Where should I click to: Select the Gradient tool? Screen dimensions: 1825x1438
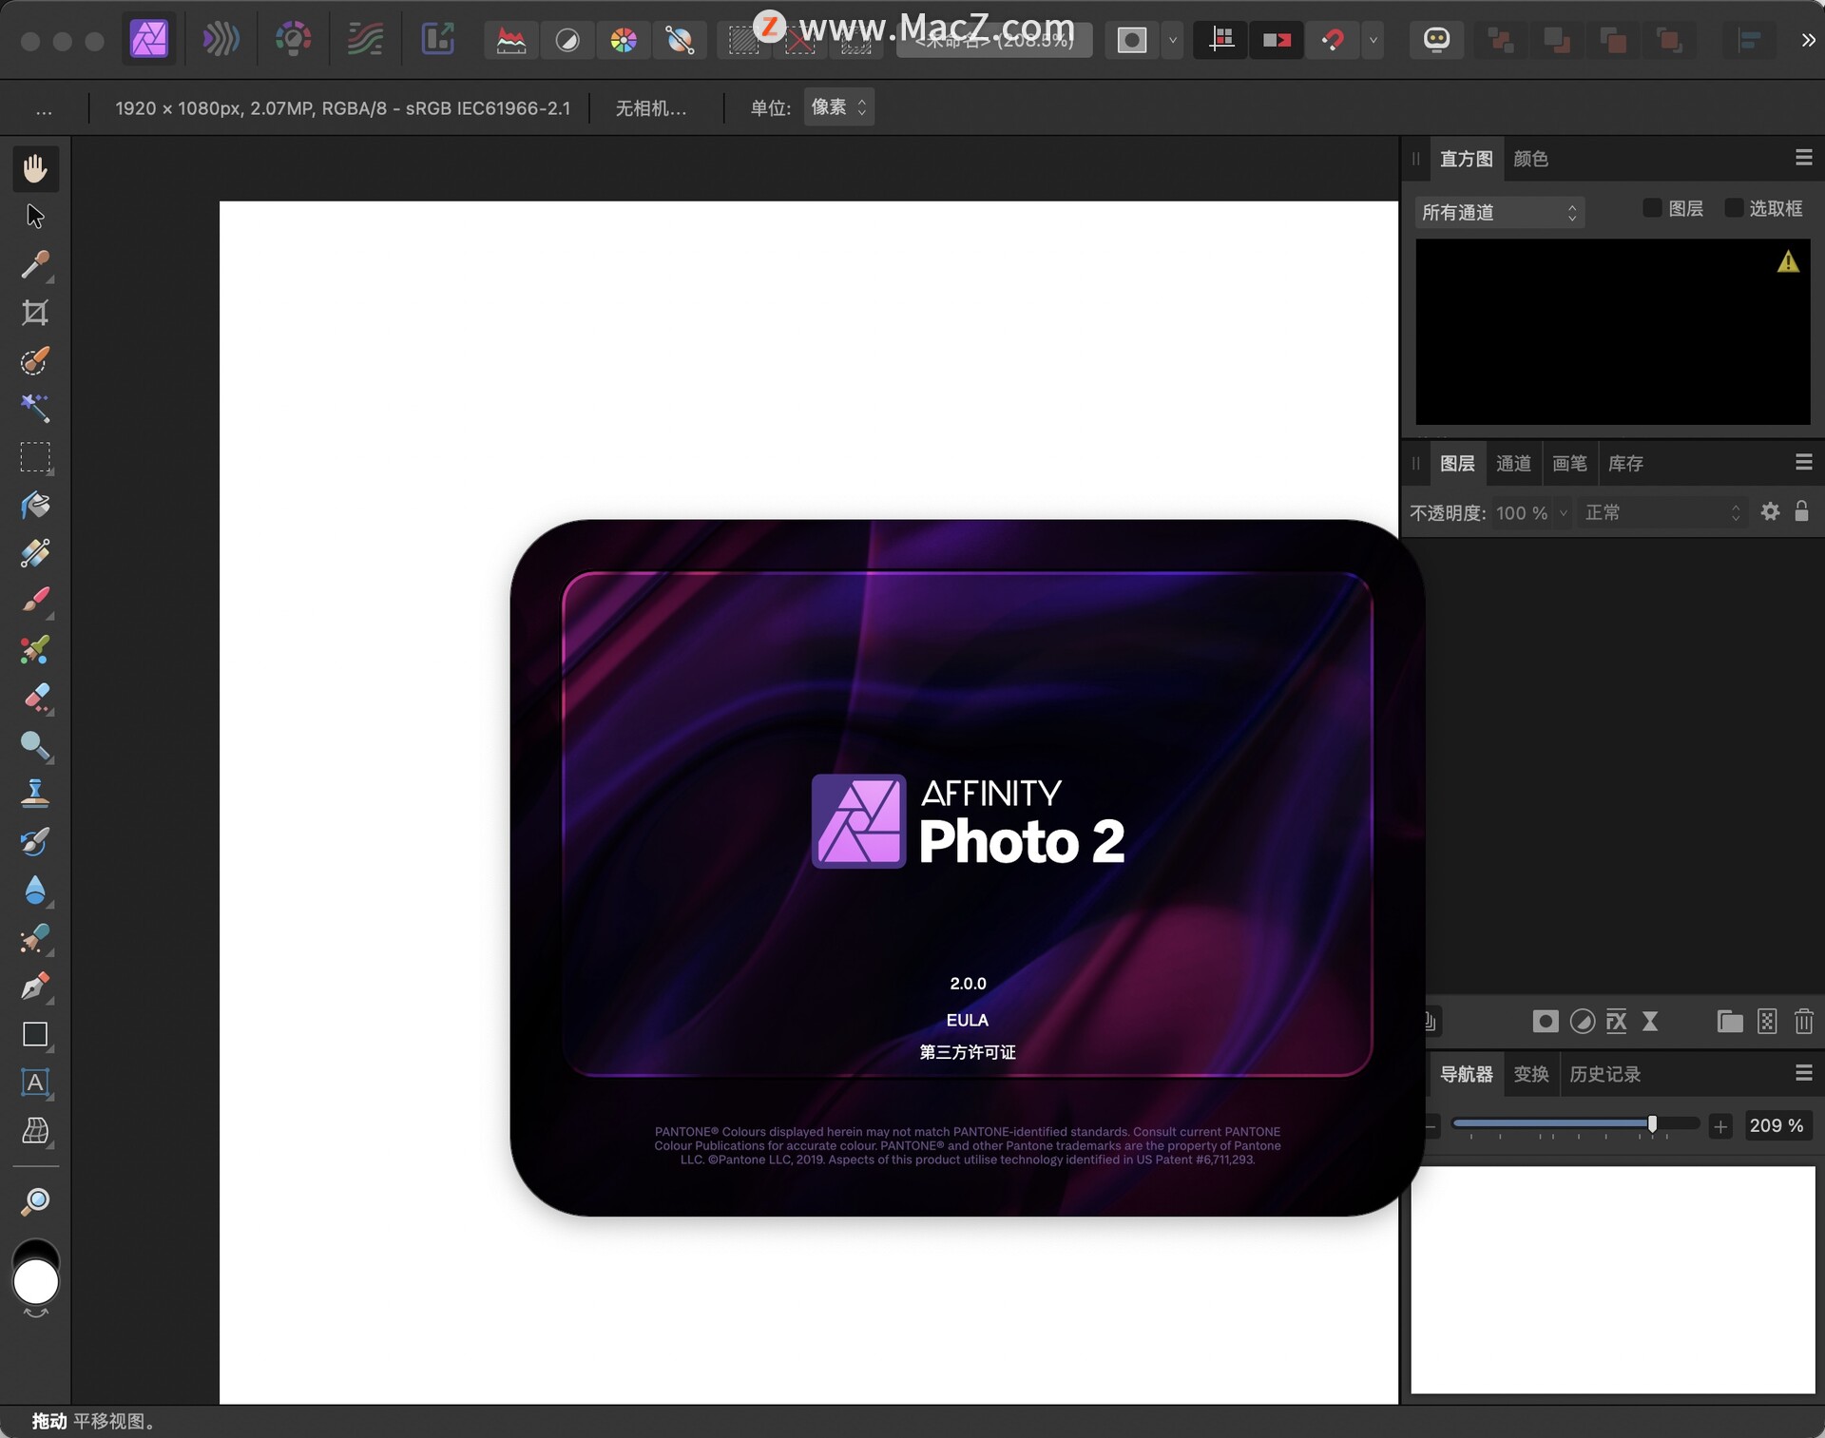click(35, 553)
